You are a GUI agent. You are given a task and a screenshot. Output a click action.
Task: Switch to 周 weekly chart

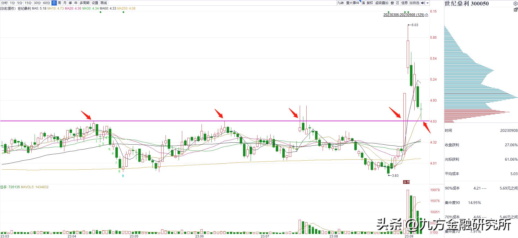[59, 3]
